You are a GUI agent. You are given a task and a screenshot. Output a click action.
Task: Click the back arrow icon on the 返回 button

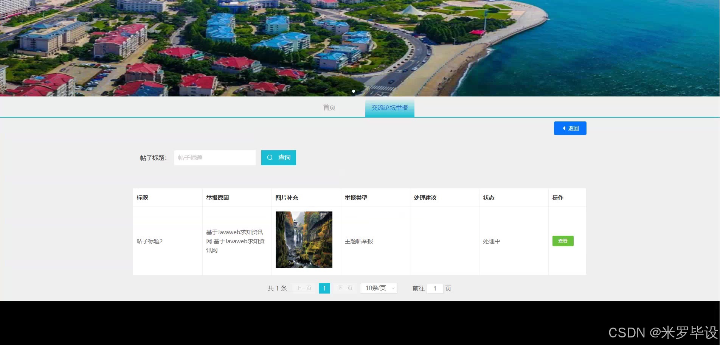[564, 128]
